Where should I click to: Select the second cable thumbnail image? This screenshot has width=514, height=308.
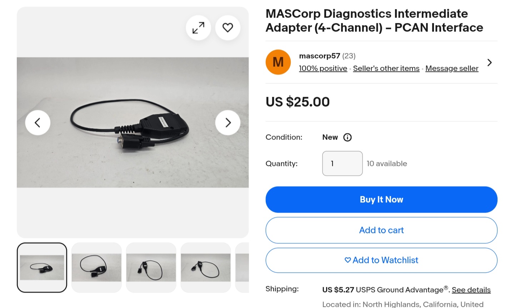click(96, 267)
